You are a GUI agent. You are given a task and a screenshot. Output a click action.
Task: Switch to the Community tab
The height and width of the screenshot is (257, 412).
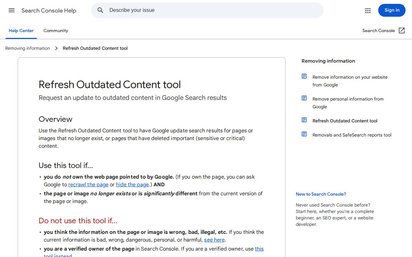click(56, 31)
